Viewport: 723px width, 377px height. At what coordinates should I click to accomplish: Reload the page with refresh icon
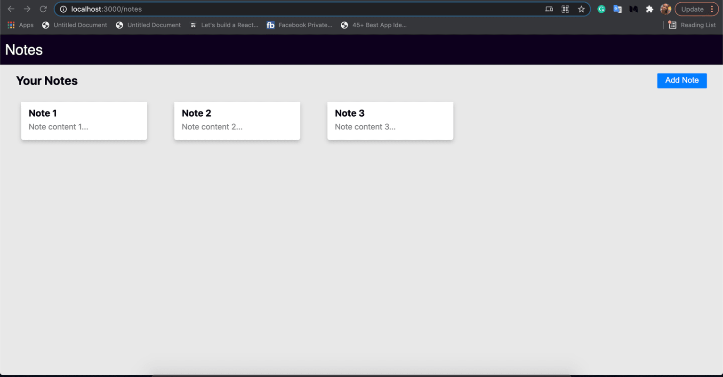(43, 9)
